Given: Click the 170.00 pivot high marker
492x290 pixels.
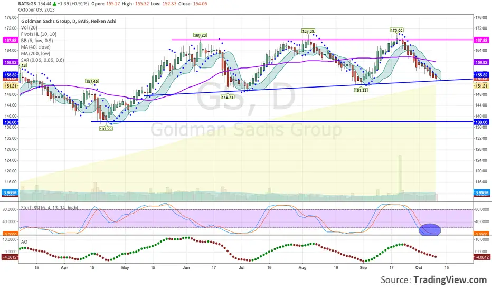Looking at the screenshot, I should coord(396,30).
